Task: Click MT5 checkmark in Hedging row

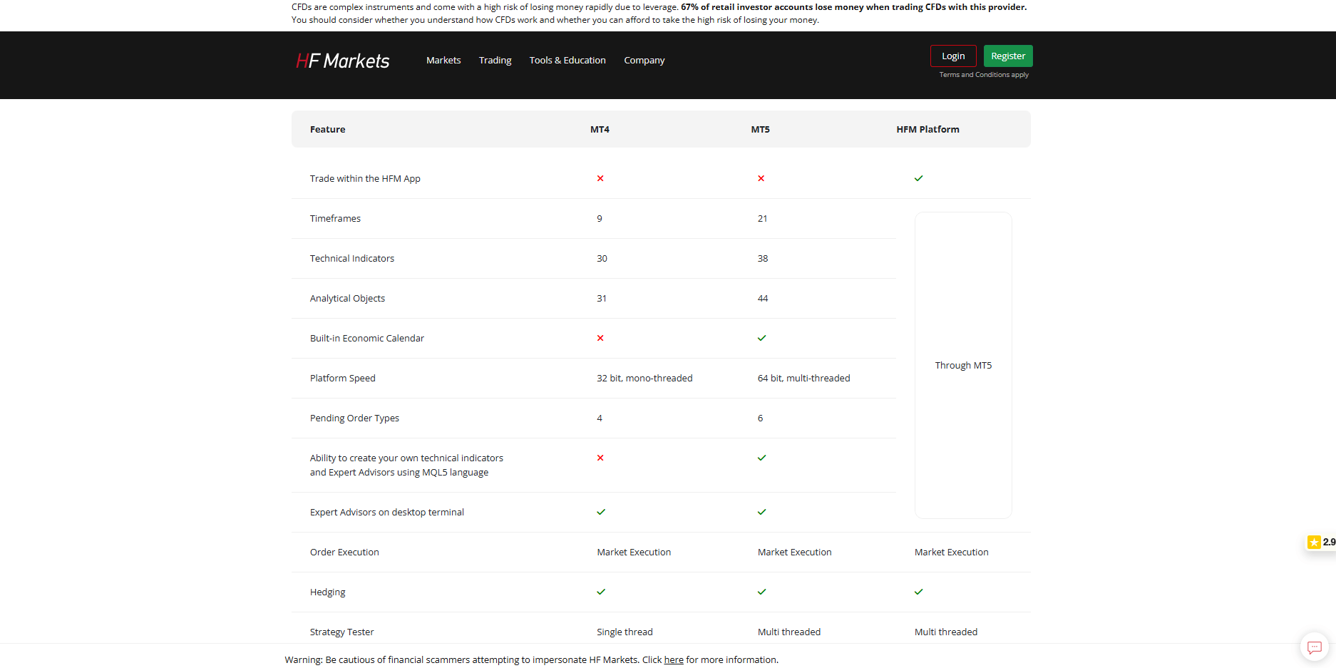Action: (x=762, y=592)
